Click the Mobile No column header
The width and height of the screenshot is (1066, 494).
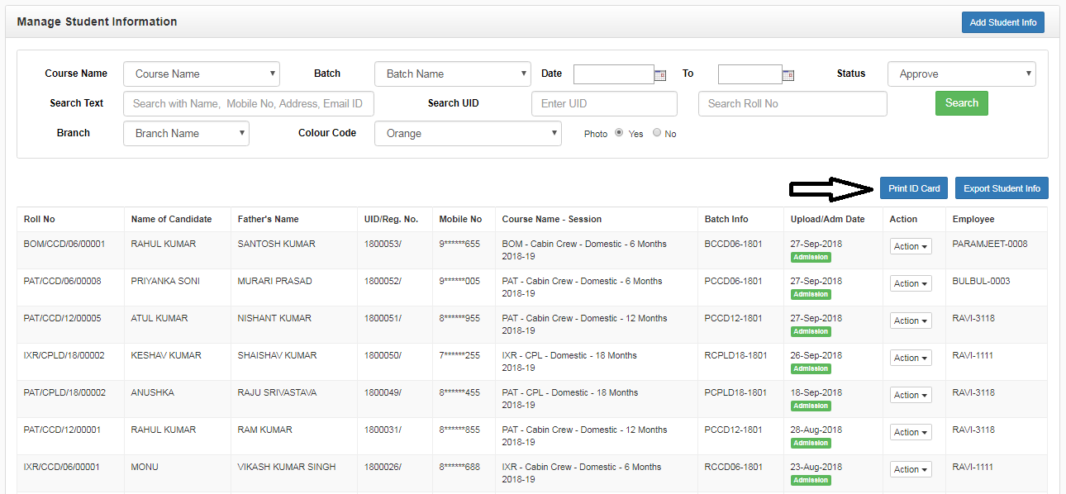point(460,219)
